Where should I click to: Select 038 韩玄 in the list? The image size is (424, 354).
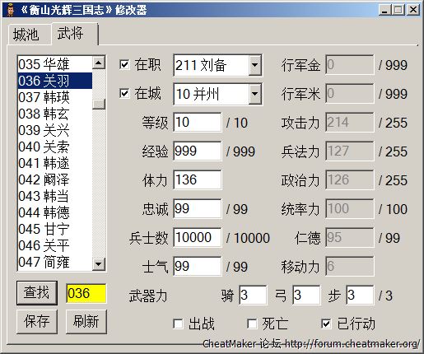click(x=55, y=114)
